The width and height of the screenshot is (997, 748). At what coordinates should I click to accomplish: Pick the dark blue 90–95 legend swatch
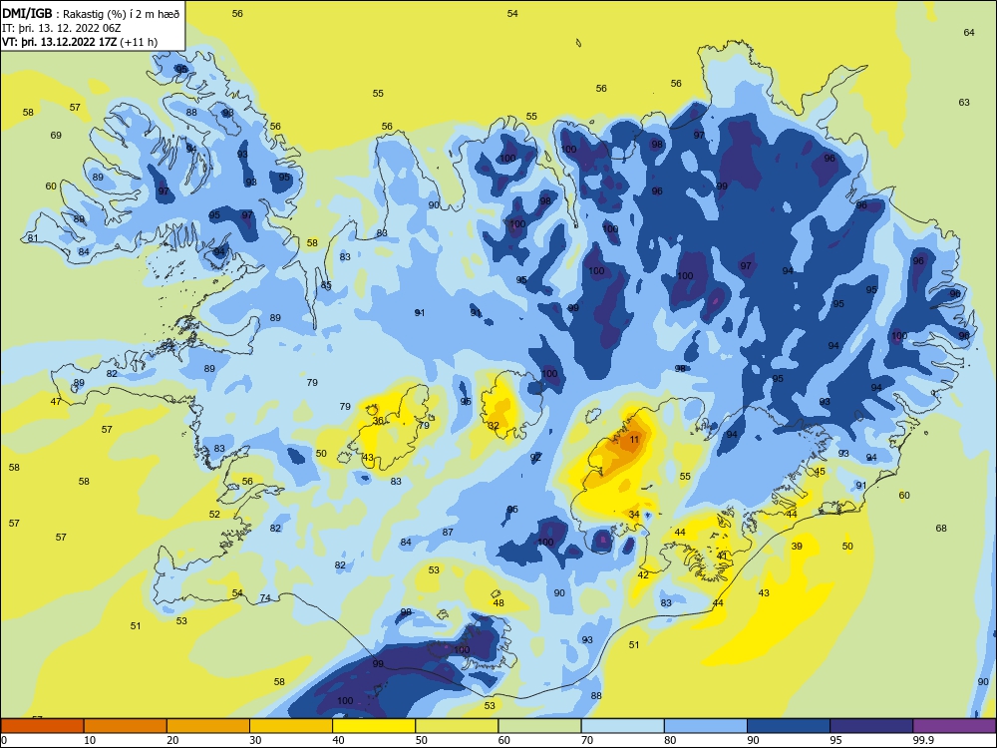pos(789,726)
